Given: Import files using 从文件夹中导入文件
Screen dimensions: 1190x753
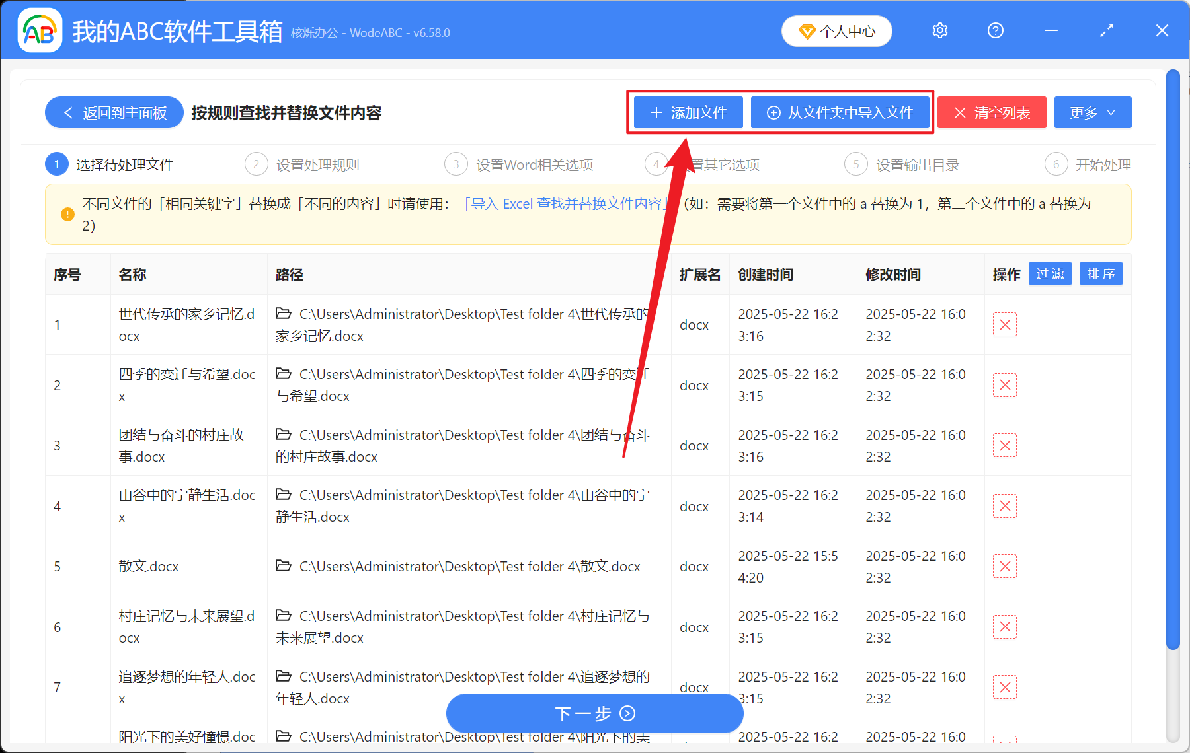Looking at the screenshot, I should [840, 113].
